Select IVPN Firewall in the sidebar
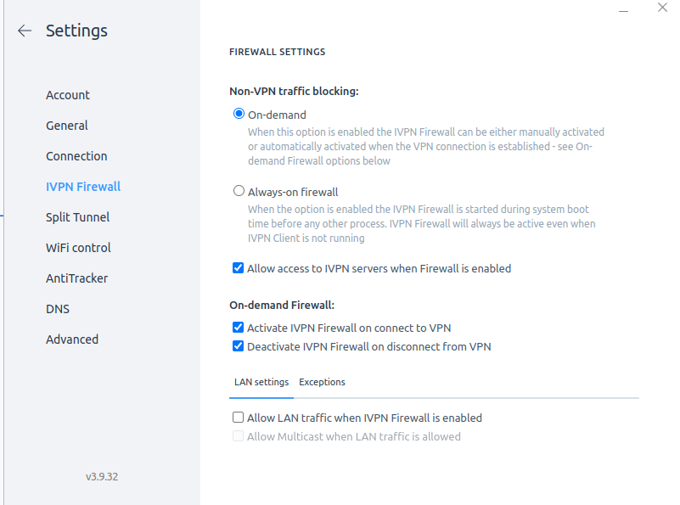The image size is (680, 505). coord(83,187)
